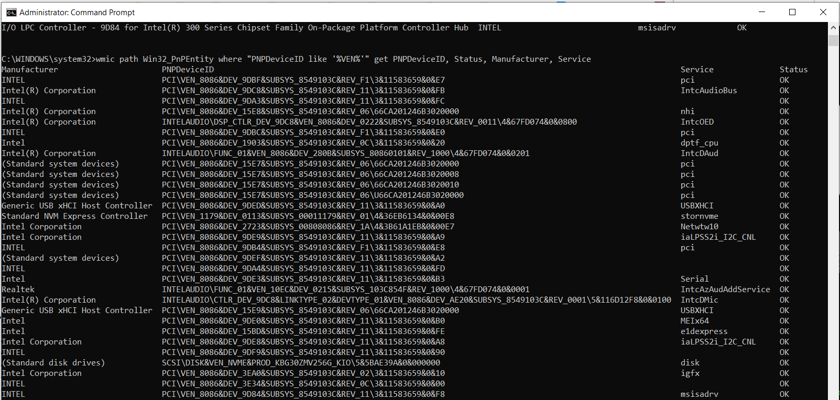Click the Netwtw10 service entry
The image size is (840, 400).
tap(699, 227)
